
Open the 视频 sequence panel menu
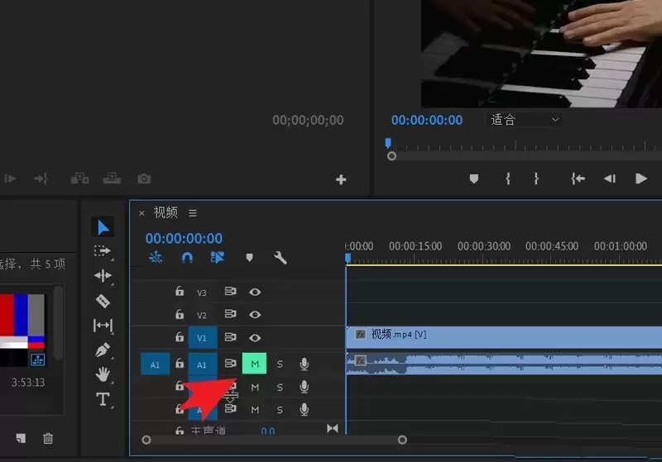193,213
